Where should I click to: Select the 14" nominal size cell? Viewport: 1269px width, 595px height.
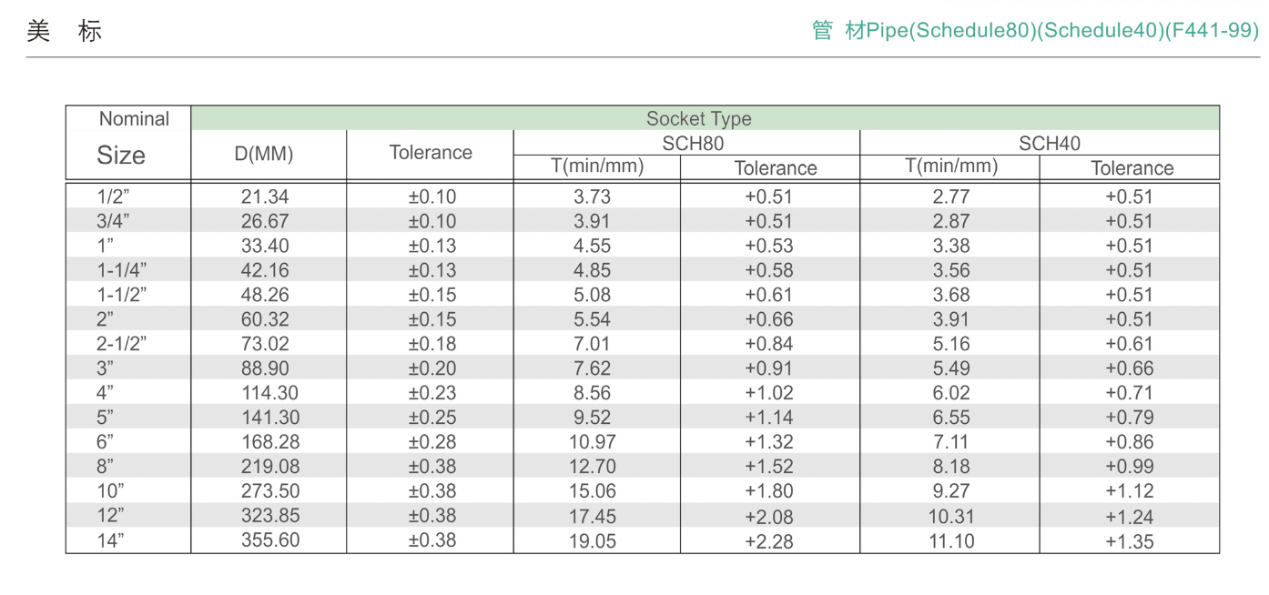pyautogui.click(x=110, y=540)
